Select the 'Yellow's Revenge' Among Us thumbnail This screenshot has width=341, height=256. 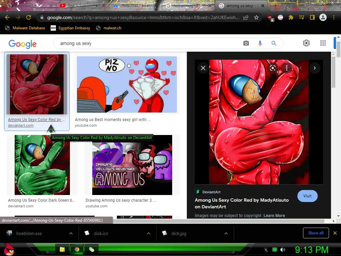click(132, 165)
